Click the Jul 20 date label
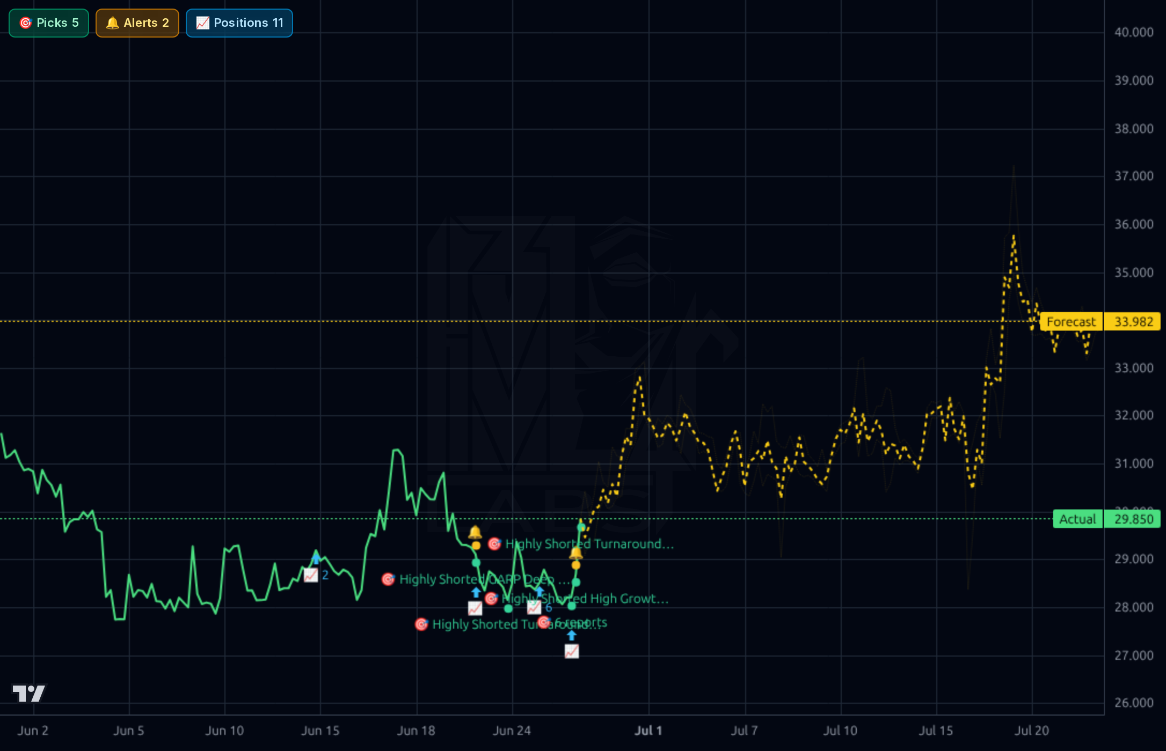This screenshot has width=1166, height=751. [x=1032, y=731]
